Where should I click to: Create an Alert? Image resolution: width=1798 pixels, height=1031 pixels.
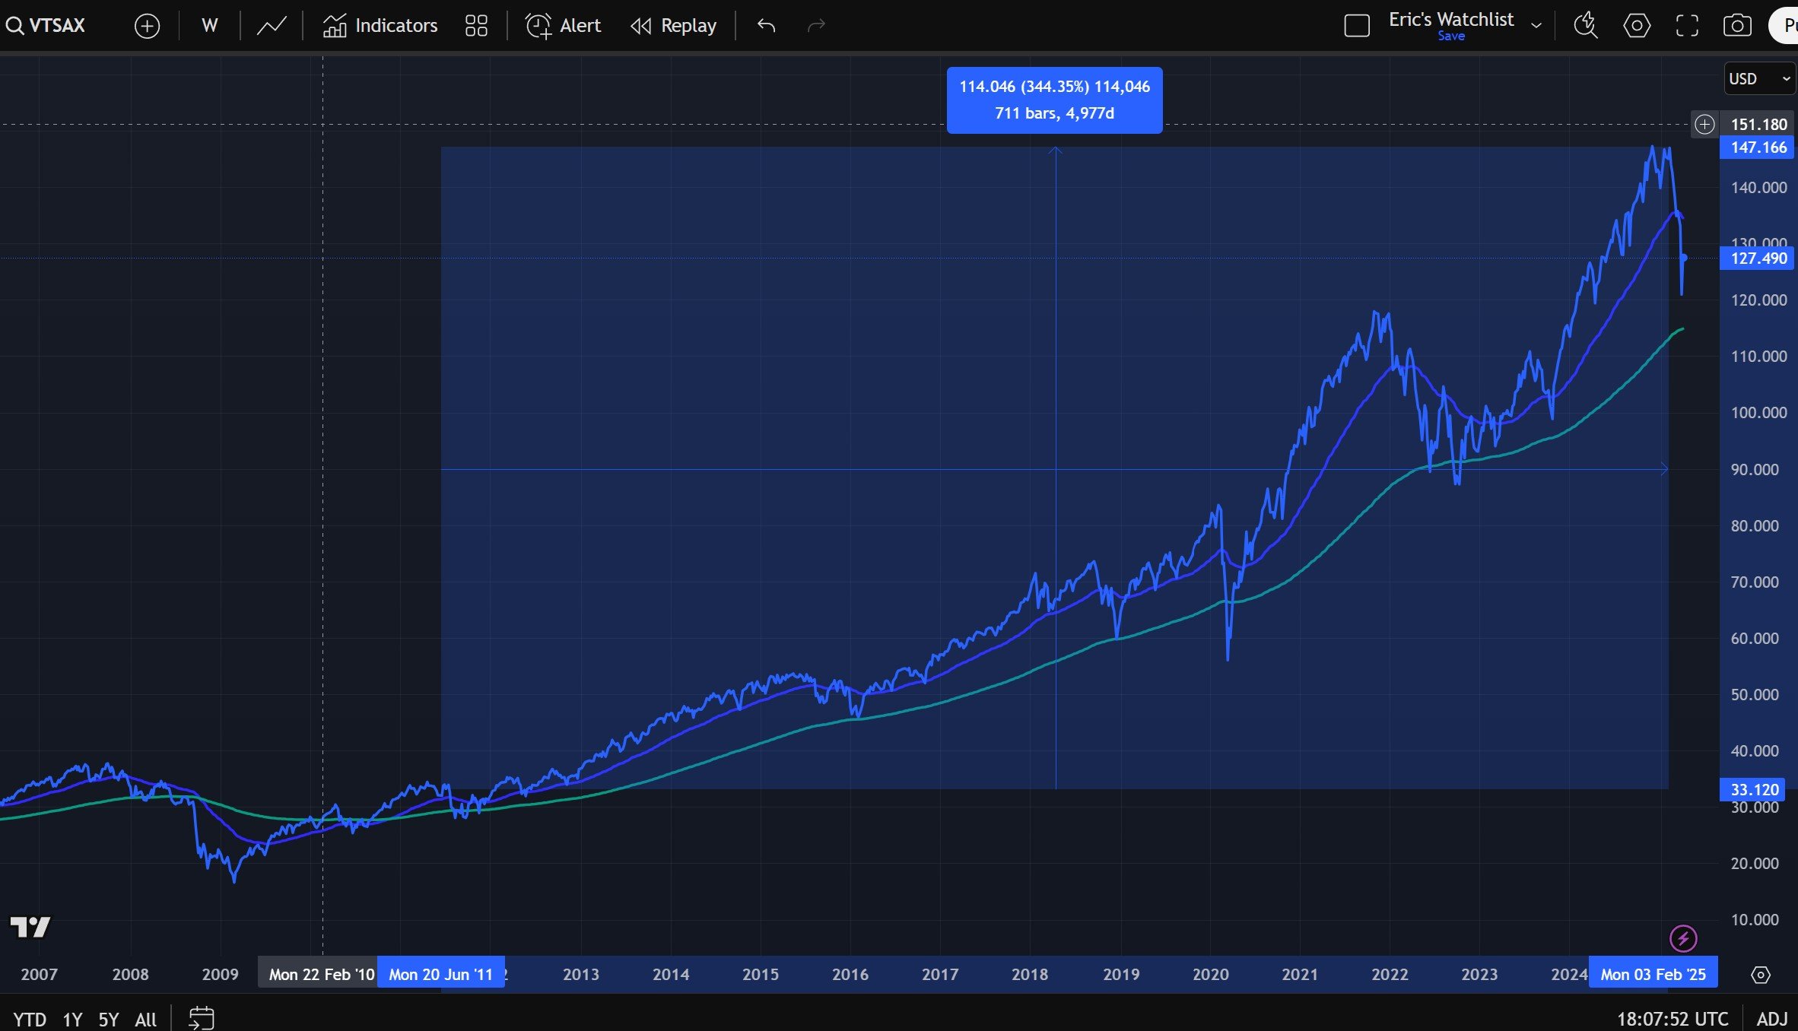563,26
